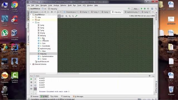
Task: Open the Build menu
Action: click(x=70, y=5)
